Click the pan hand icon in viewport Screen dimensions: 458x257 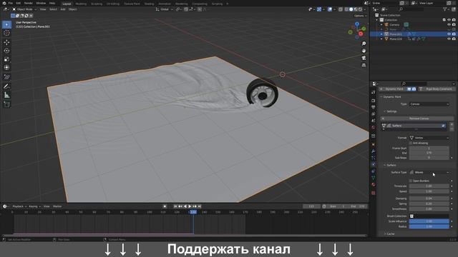pyautogui.click(x=364, y=51)
